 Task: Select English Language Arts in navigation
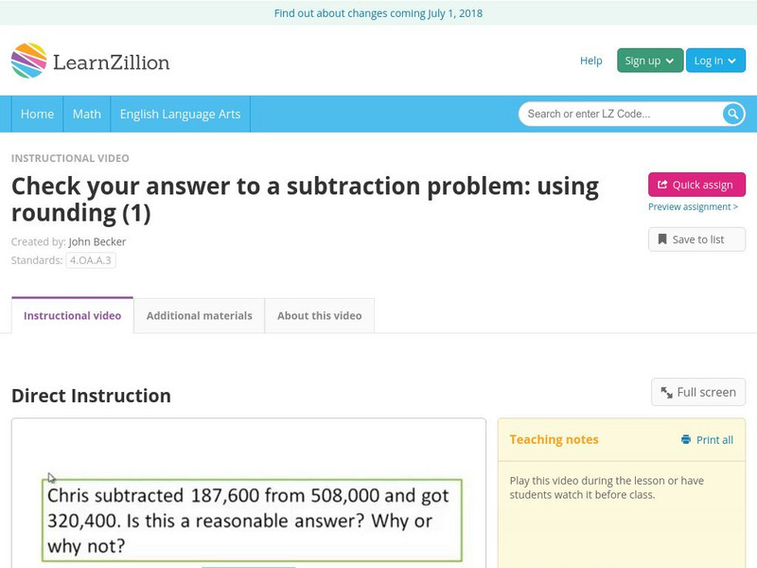181,114
